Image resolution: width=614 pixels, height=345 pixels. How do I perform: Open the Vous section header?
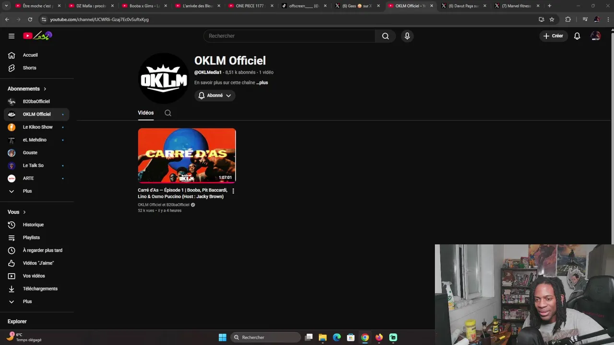point(17,212)
